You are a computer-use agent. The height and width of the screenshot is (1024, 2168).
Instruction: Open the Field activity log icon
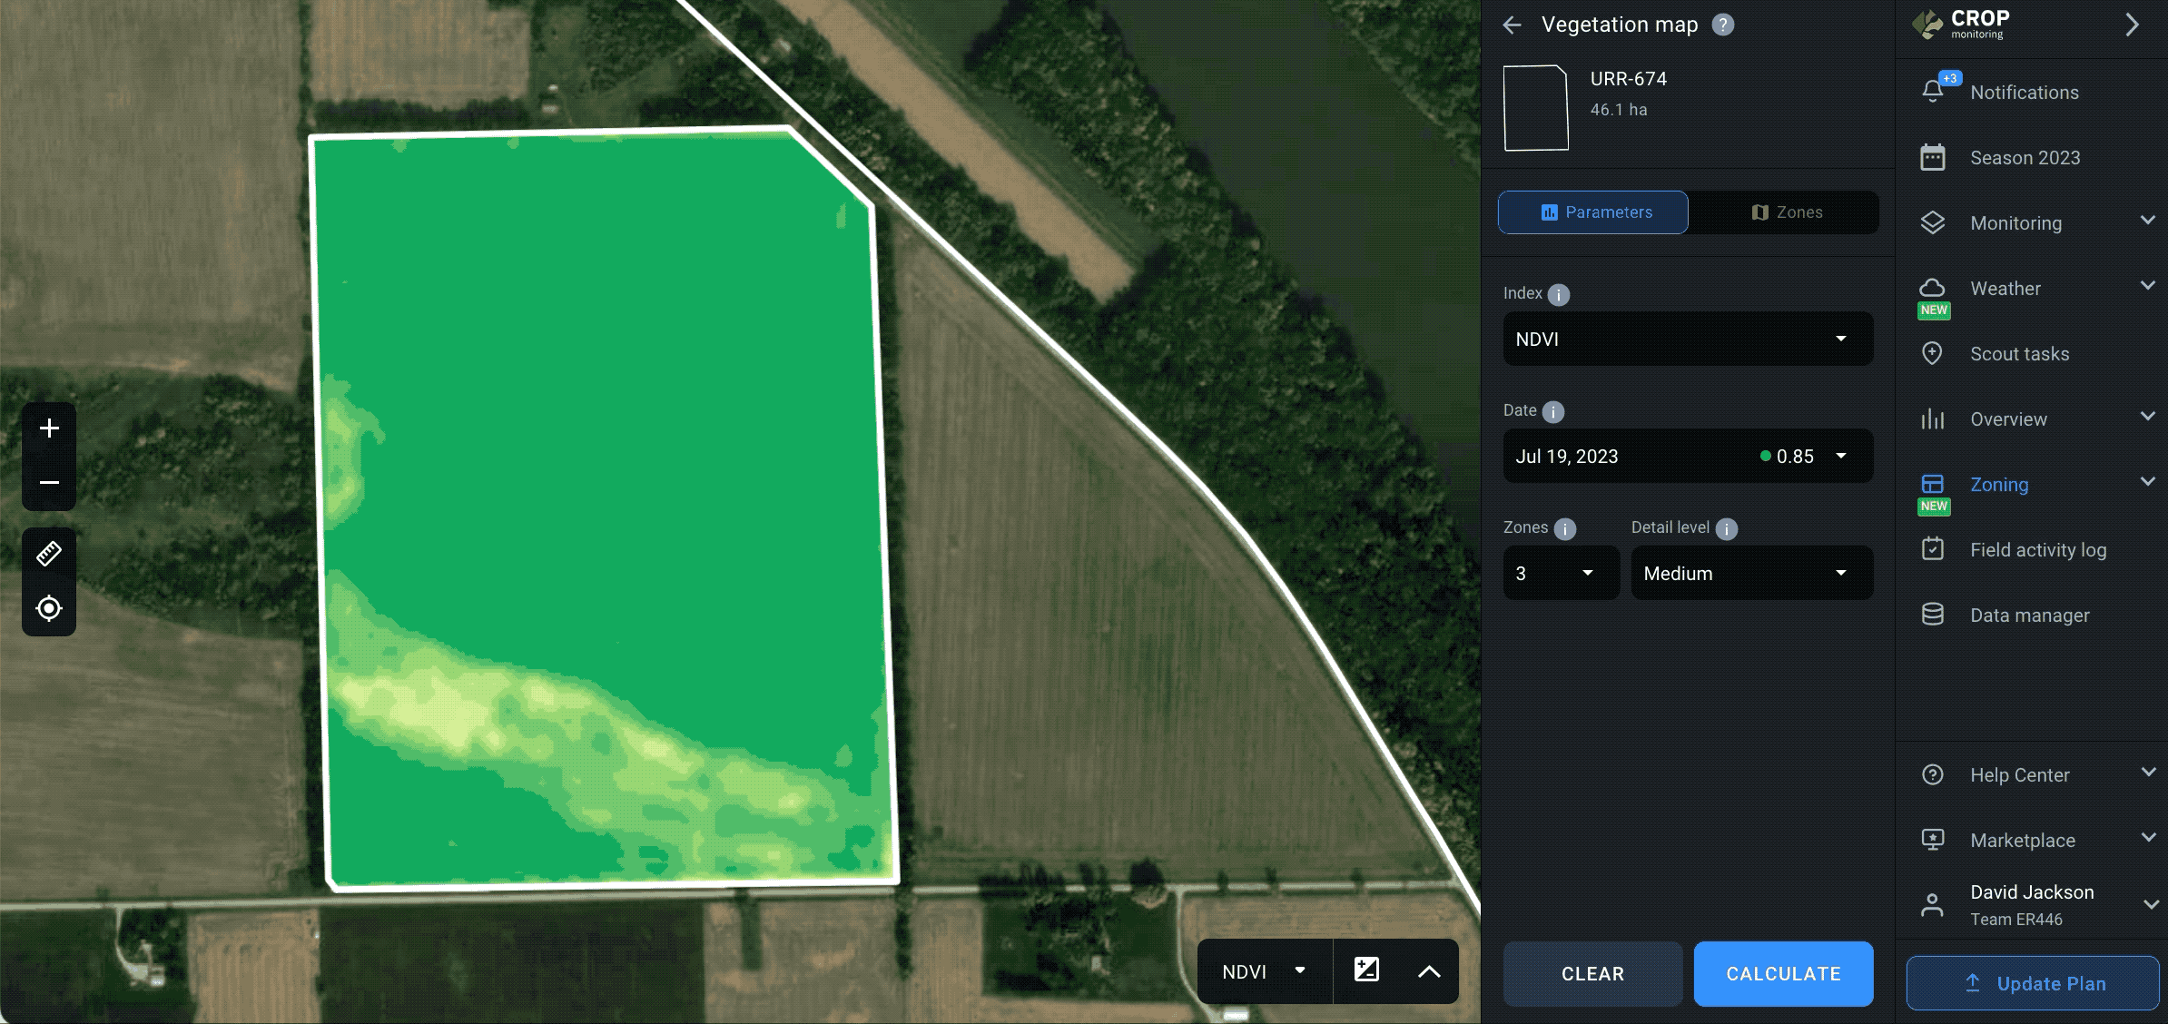[1932, 549]
